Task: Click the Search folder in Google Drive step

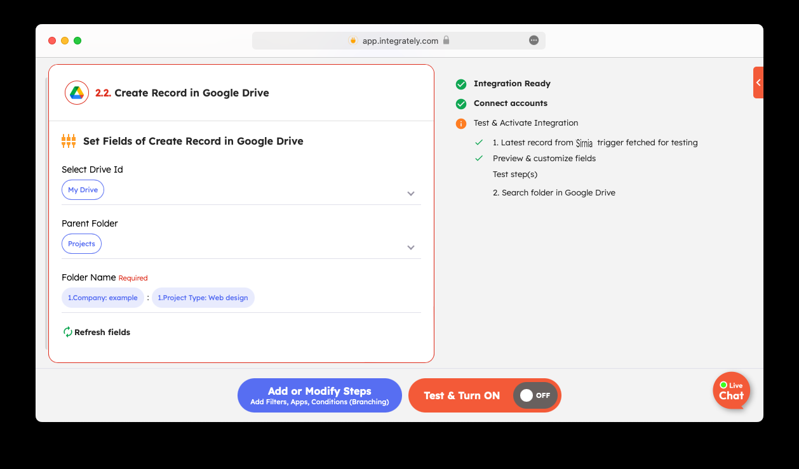Action: coord(554,193)
